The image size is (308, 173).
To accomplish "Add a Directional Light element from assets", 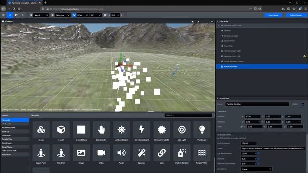I will point(141,131).
